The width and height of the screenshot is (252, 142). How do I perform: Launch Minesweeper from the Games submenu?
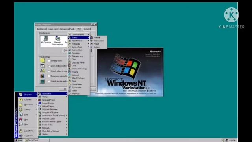98,41
